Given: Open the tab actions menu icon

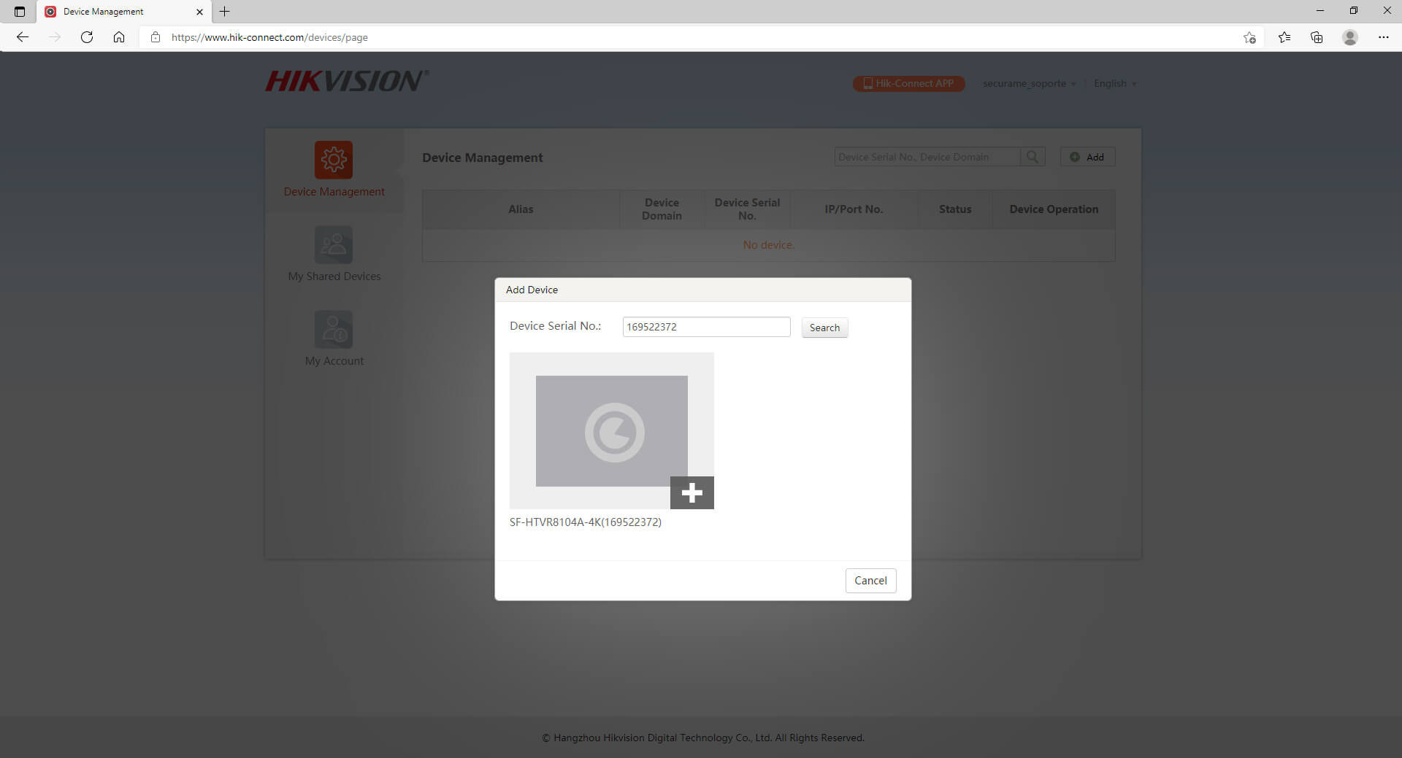Looking at the screenshot, I should 20,12.
